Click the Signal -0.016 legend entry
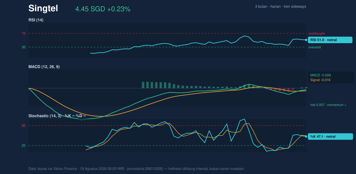 click(x=320, y=80)
